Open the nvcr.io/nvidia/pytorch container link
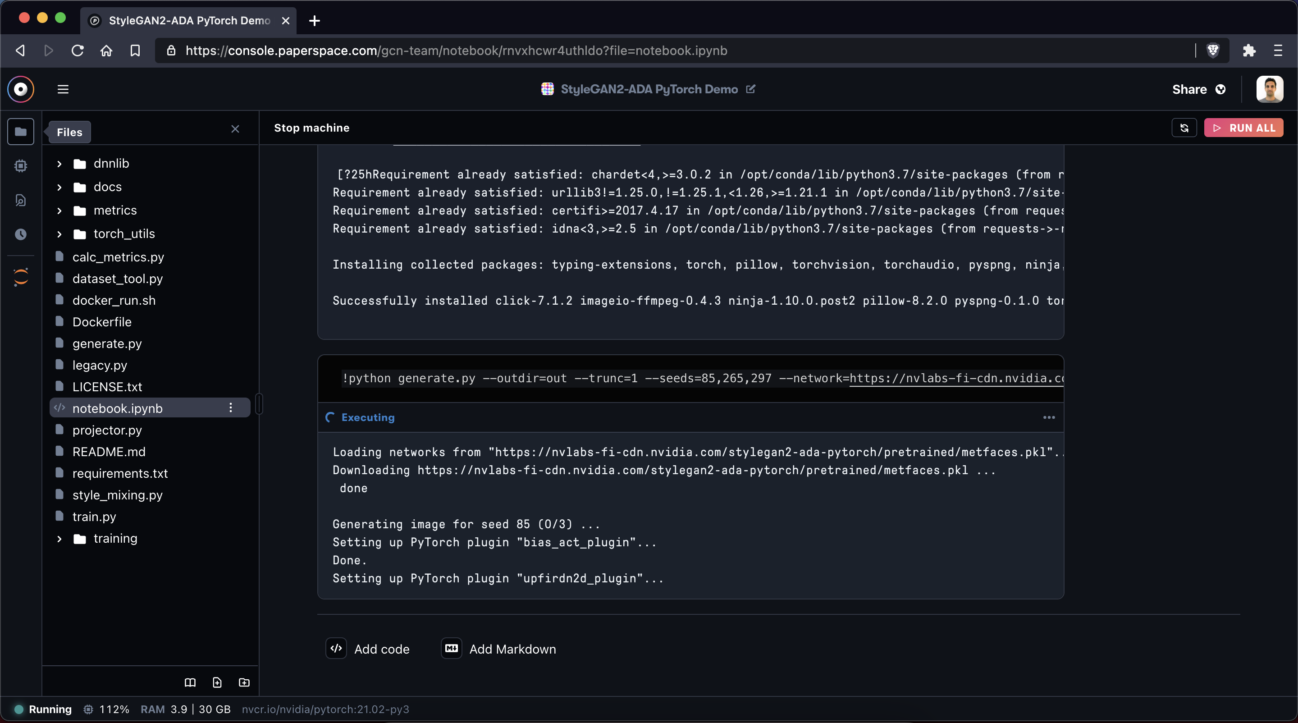1298x723 pixels. [325, 709]
